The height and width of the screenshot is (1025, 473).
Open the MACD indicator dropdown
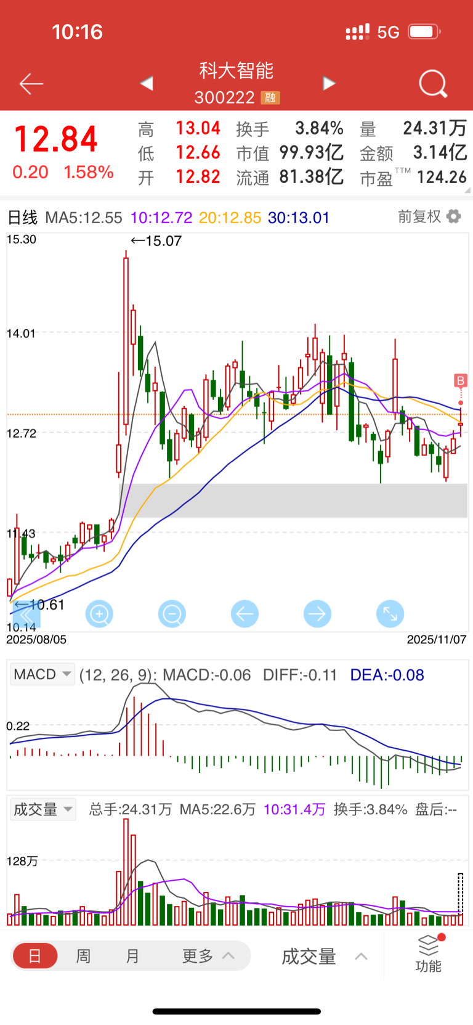(42, 674)
